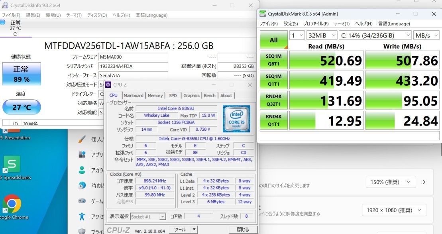This screenshot has height=234, width=442.
Task: Open the ファイル(F) menu in CrystalDiskInfo
Action: [x=11, y=15]
